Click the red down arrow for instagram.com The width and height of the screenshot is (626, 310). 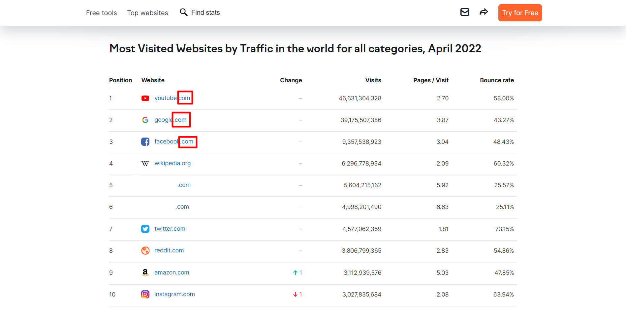point(295,294)
